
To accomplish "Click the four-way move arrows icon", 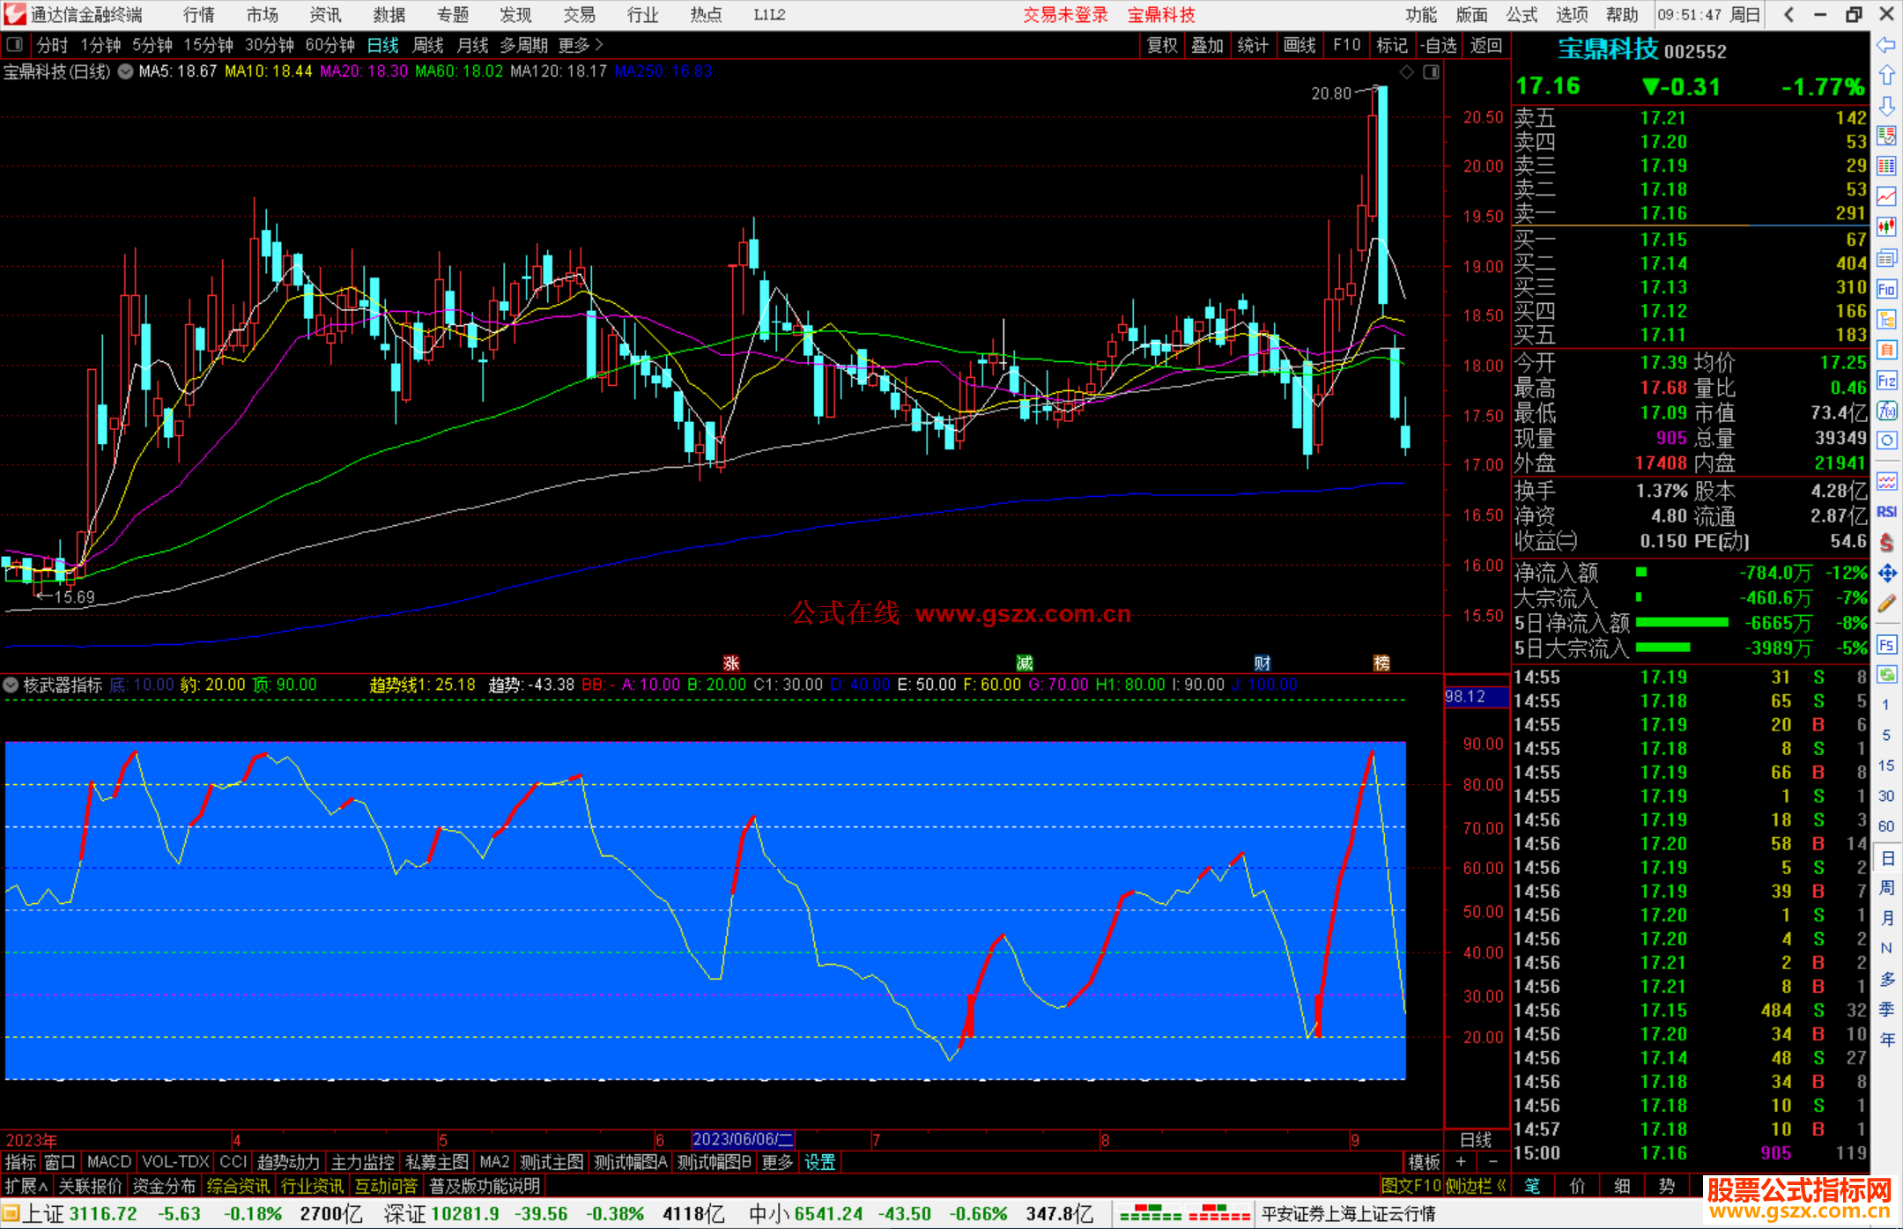I will click(x=1886, y=574).
